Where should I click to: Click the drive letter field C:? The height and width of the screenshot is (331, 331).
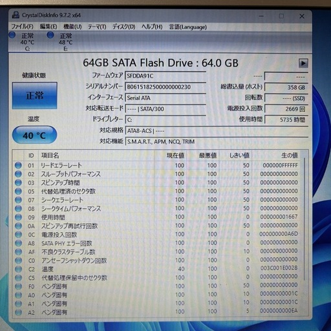point(165,120)
